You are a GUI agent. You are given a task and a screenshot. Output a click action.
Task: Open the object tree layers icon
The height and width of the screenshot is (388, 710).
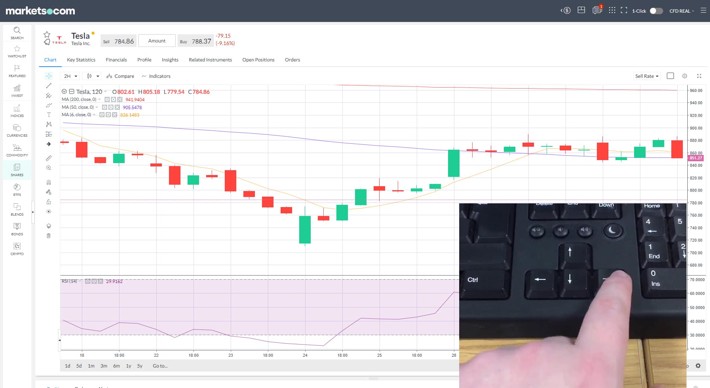click(x=49, y=226)
